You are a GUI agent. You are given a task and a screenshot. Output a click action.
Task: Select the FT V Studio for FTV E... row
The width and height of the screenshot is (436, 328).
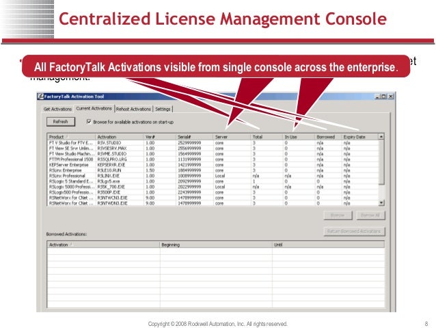[x=213, y=143]
